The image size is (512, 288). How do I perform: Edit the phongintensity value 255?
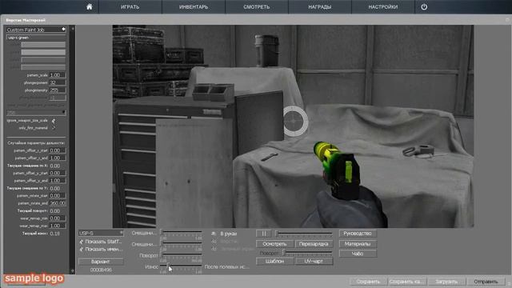tap(58, 90)
